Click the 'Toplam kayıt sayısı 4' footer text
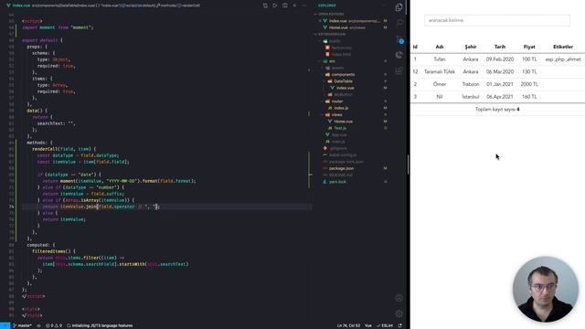Screen dimensions: 585x329 (x=497, y=110)
